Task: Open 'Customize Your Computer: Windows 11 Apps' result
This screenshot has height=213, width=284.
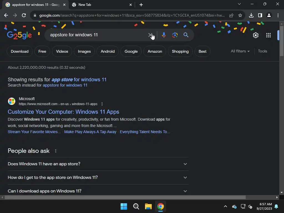Action: click(x=64, y=112)
